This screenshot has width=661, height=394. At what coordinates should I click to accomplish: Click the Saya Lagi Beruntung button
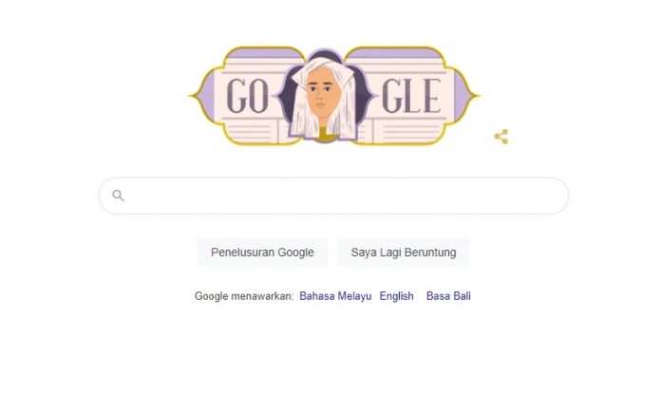[x=404, y=252]
